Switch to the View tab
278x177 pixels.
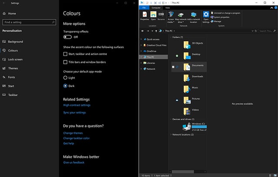tap(168, 8)
